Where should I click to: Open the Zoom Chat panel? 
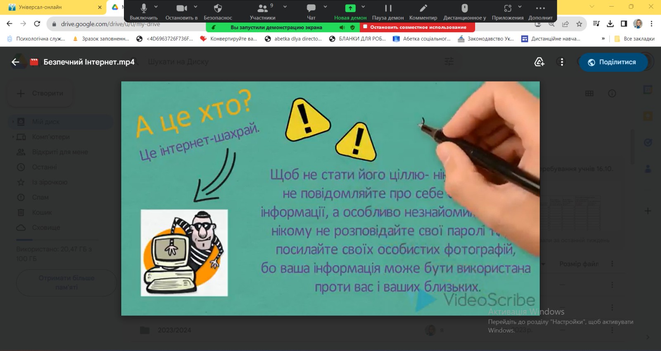311,11
